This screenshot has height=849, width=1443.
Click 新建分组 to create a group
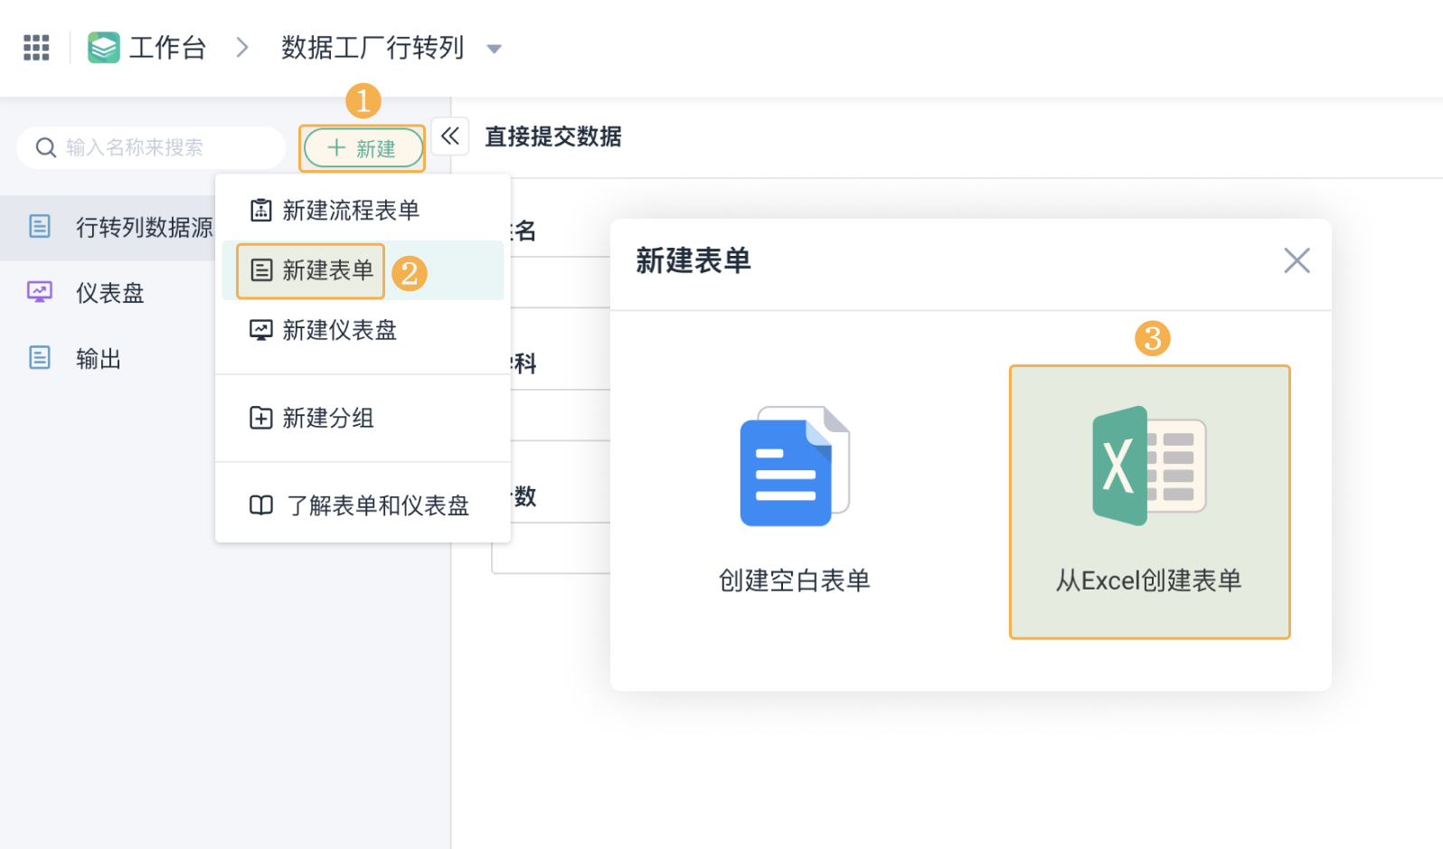(x=327, y=418)
